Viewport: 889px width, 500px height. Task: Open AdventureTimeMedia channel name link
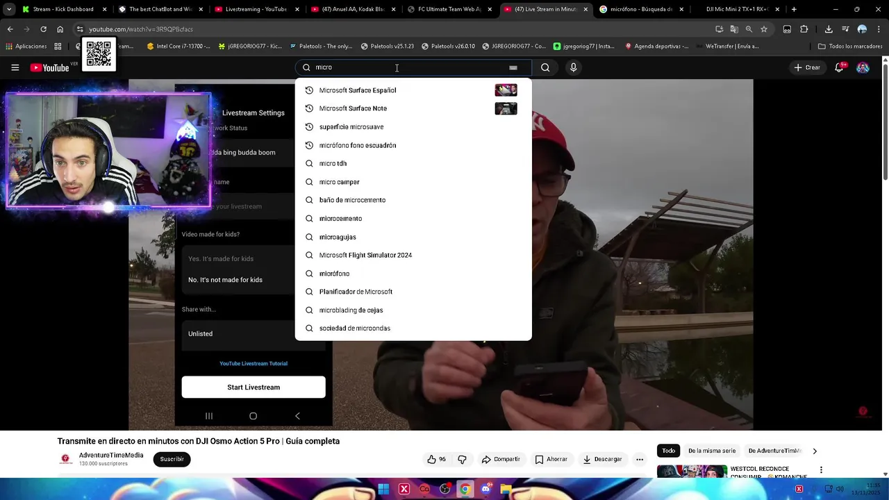click(111, 456)
